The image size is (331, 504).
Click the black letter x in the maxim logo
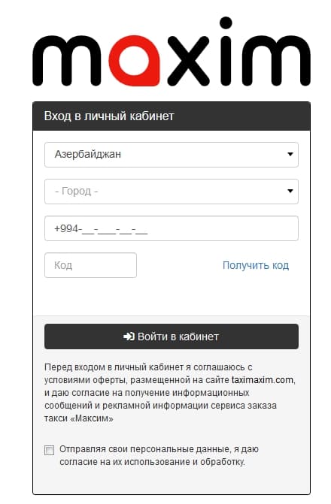click(188, 60)
